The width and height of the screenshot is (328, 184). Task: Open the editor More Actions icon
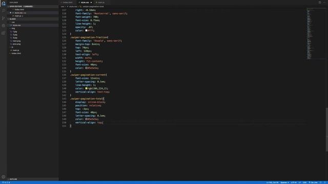pos(324,2)
